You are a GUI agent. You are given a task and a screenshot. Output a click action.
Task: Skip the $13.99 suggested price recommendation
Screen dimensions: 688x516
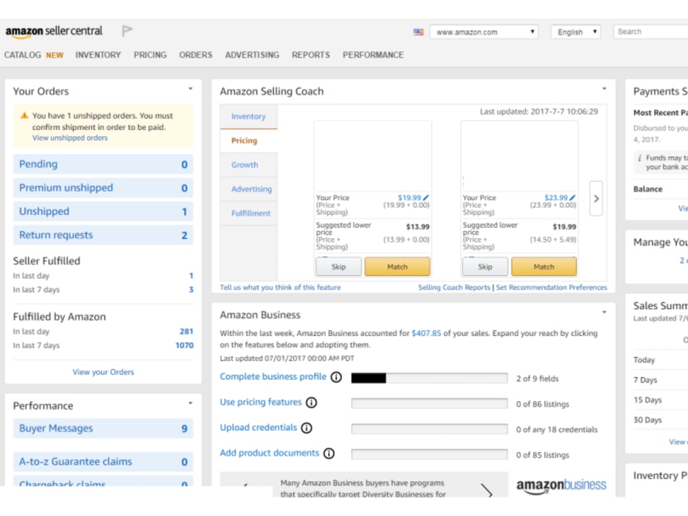[x=338, y=266]
